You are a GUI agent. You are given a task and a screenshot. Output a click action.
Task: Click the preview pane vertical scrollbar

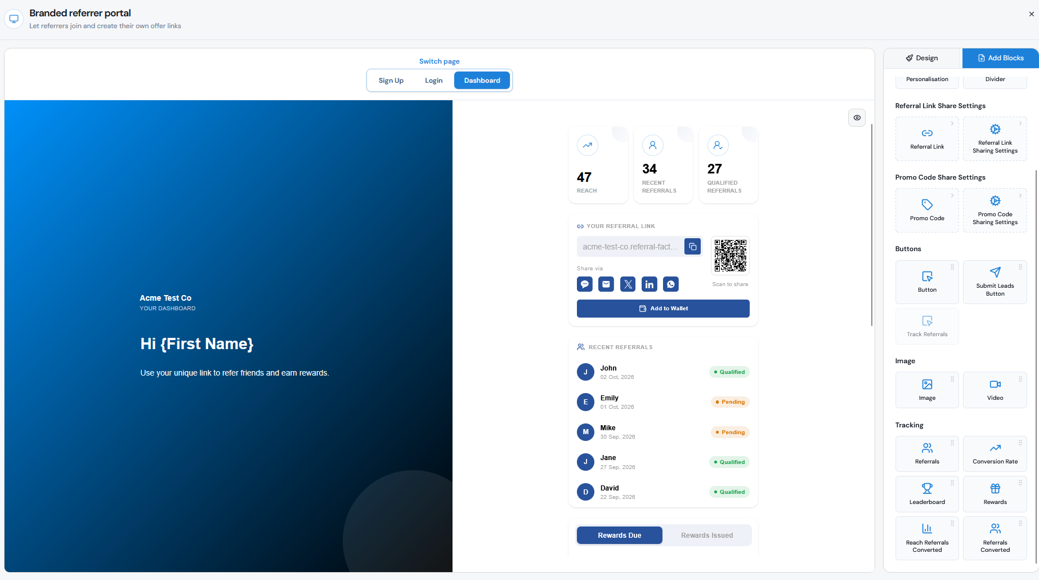[x=872, y=225]
